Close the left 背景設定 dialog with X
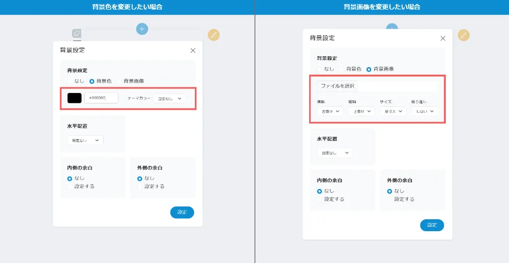The height and width of the screenshot is (263, 509). [x=193, y=50]
